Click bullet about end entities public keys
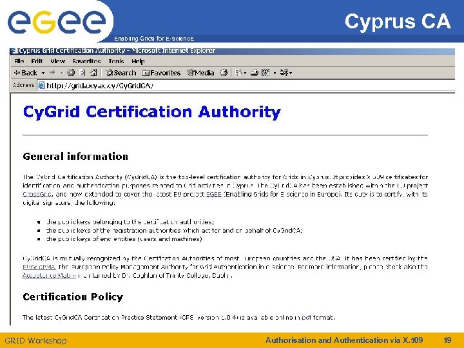The height and width of the screenshot is (348, 464). [x=124, y=239]
